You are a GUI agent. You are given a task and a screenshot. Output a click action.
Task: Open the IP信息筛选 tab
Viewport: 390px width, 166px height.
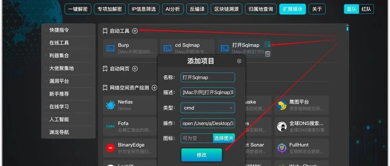(144, 9)
